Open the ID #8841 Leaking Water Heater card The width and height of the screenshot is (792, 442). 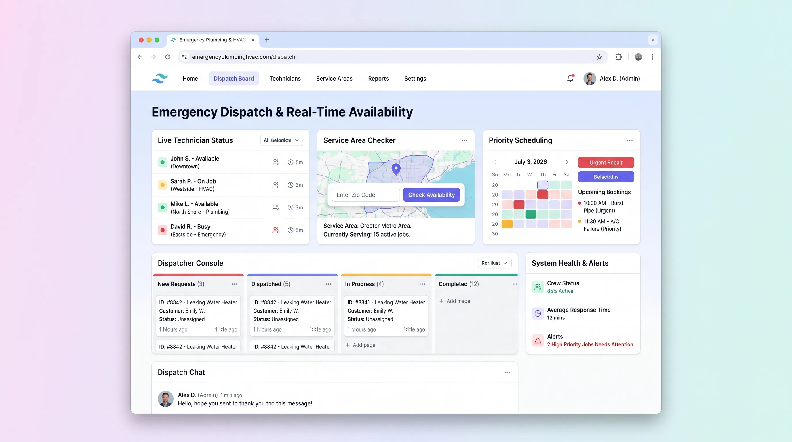[386, 316]
